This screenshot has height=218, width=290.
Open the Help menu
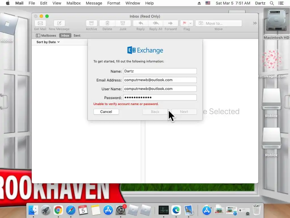[x=150, y=3]
